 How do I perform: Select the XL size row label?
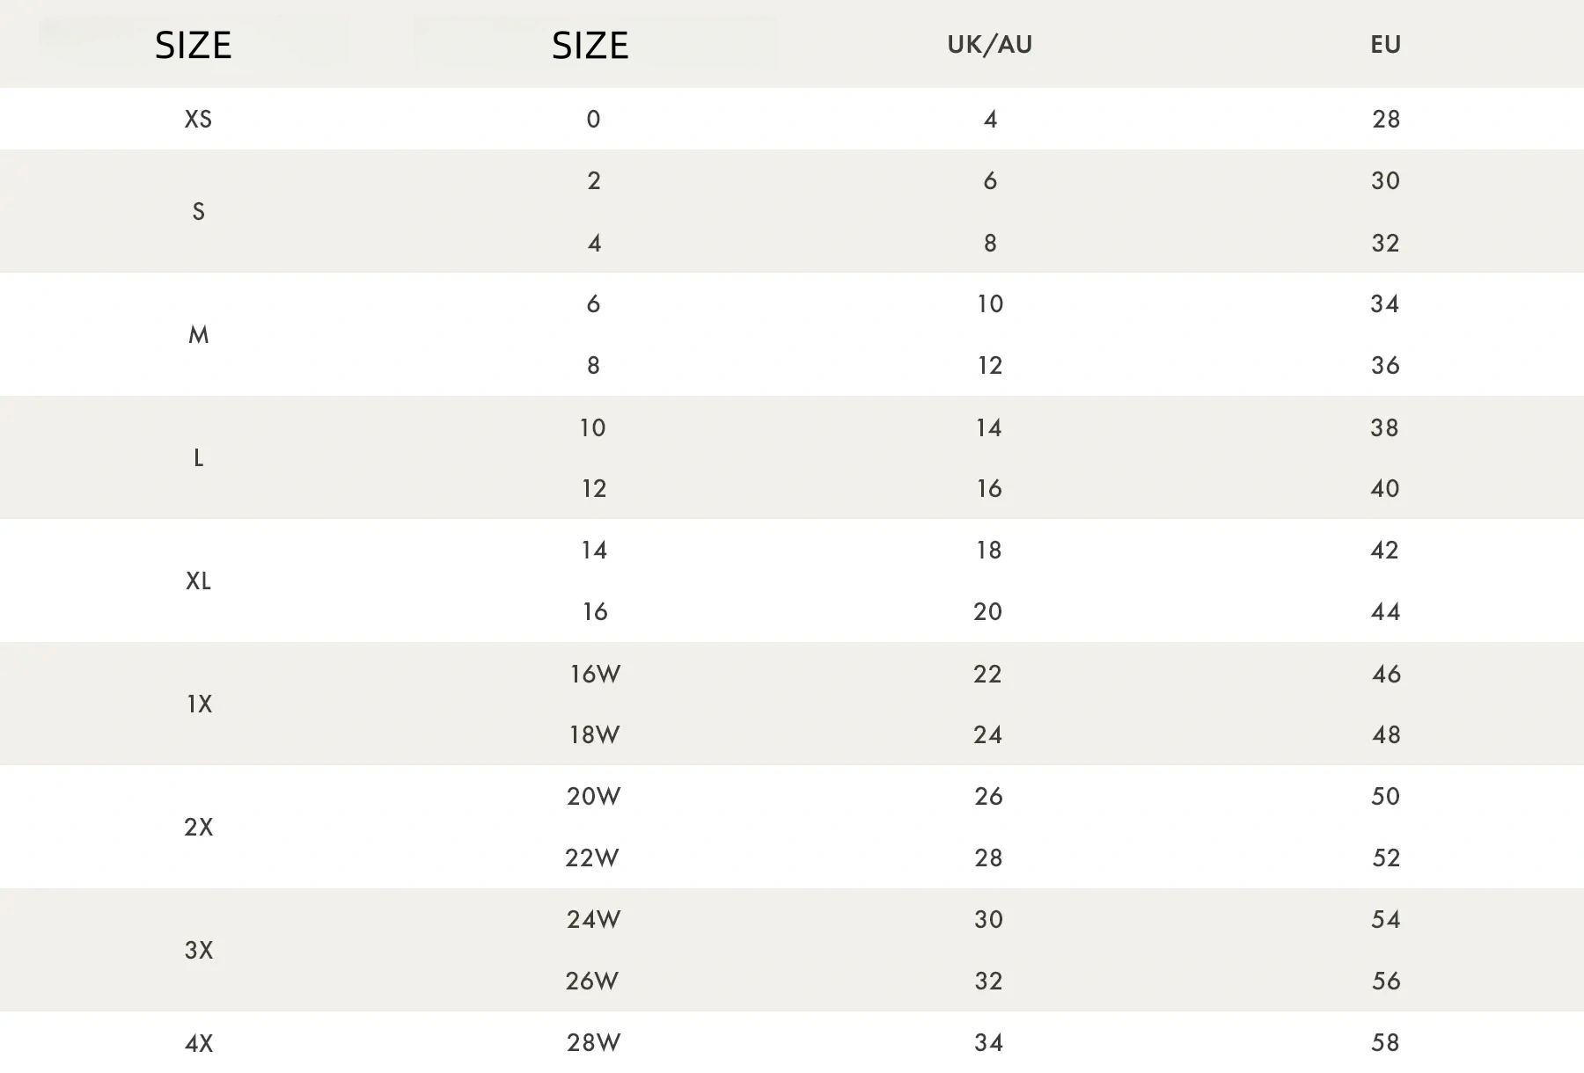click(x=198, y=581)
